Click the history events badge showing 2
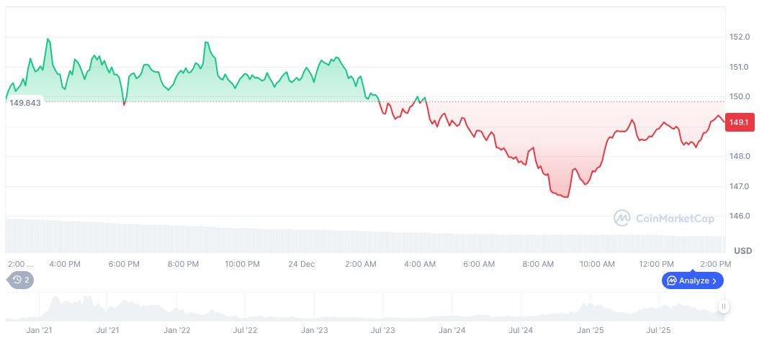This screenshot has height=338, width=772. (20, 280)
